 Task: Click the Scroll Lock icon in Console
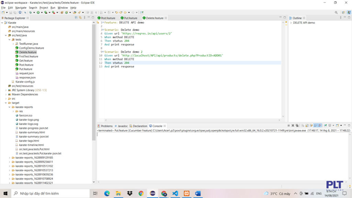point(307,126)
